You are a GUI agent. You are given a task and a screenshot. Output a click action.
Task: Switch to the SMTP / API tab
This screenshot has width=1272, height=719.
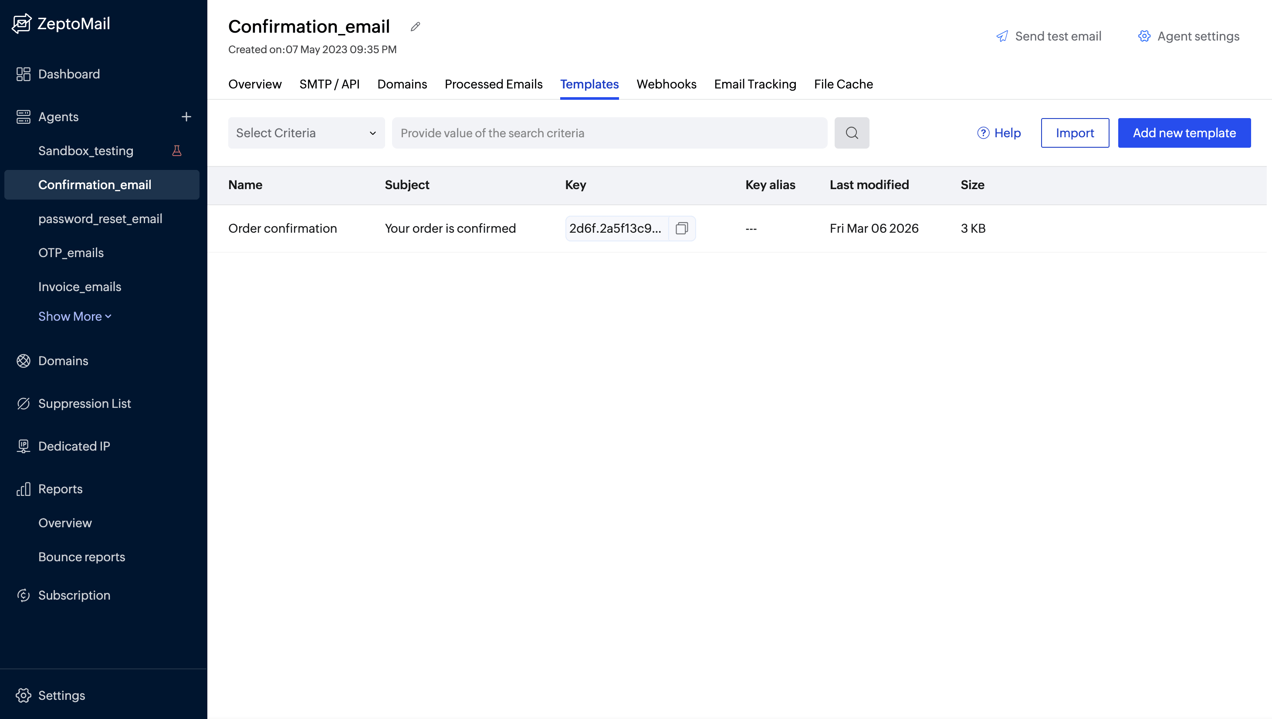tap(329, 85)
